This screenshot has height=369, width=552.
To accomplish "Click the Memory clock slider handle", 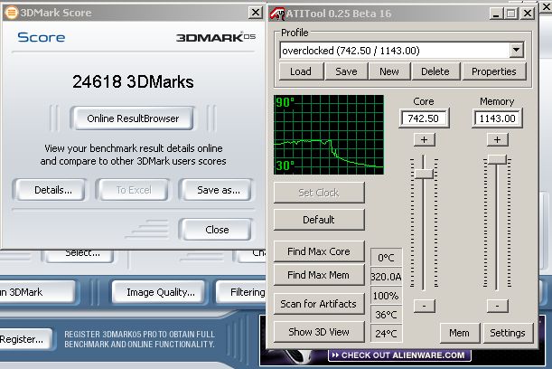I will 497,159.
